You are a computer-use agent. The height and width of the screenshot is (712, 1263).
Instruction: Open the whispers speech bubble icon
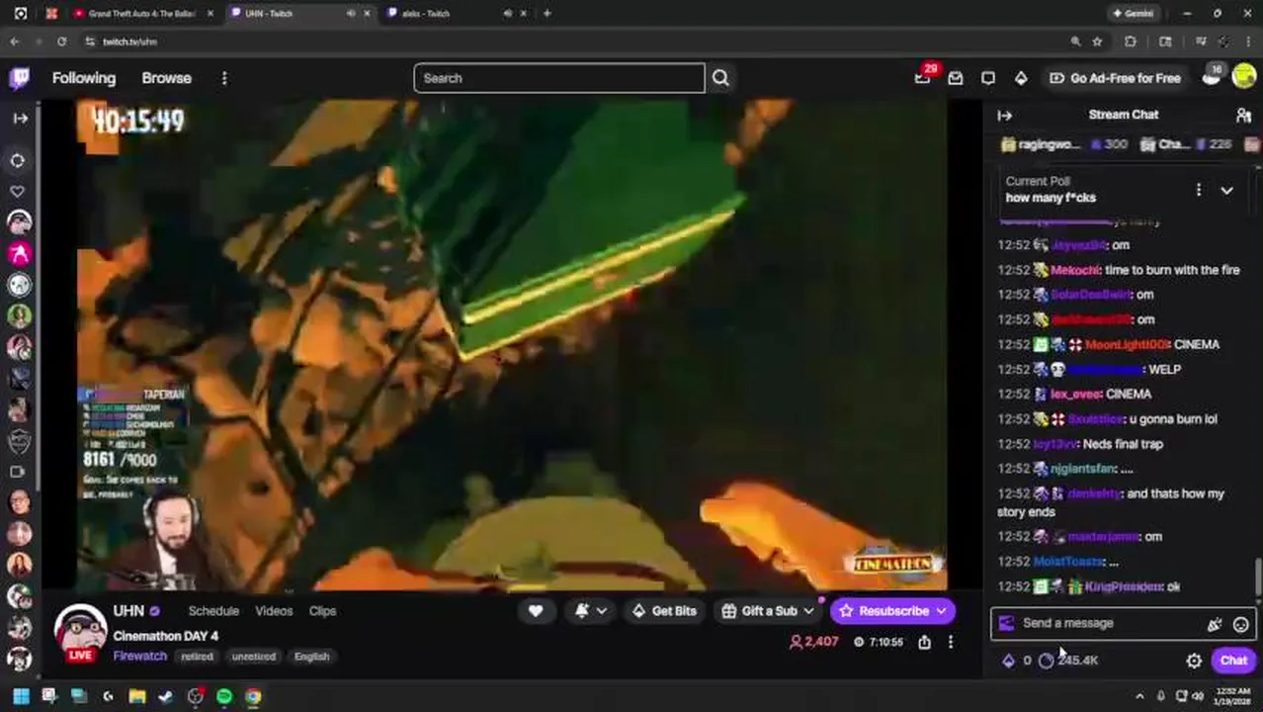(x=988, y=78)
